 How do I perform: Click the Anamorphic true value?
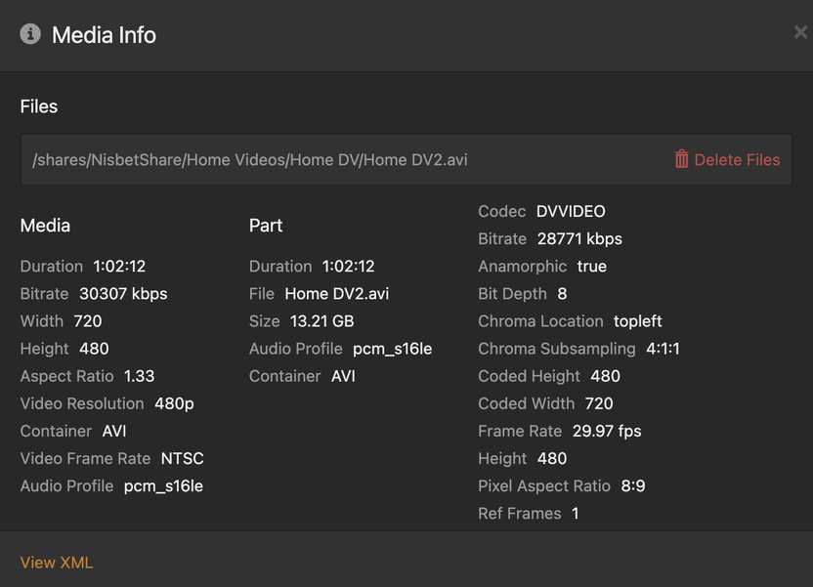coord(592,267)
